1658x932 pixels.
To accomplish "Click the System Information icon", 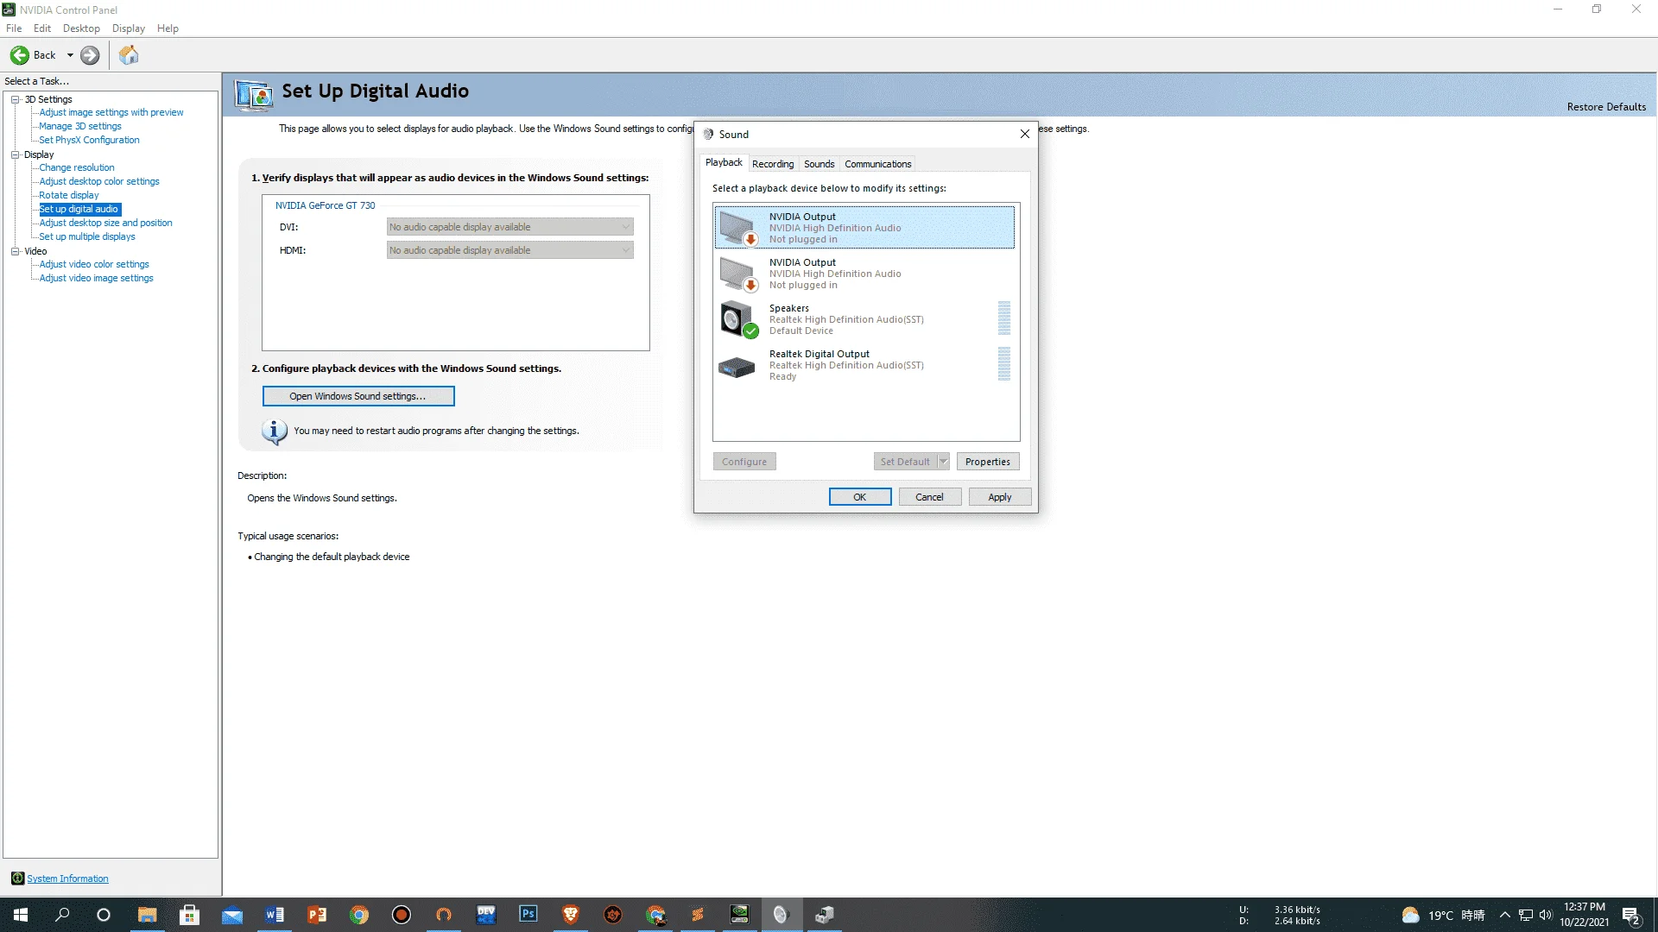I will point(17,878).
